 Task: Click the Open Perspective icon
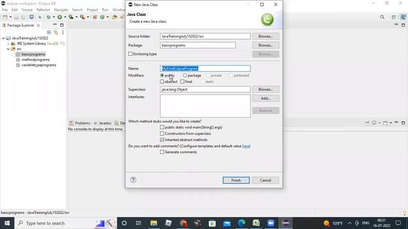pyautogui.click(x=394, y=17)
